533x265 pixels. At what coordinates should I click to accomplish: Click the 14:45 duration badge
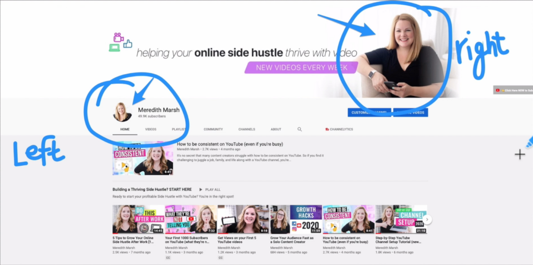coord(158,231)
